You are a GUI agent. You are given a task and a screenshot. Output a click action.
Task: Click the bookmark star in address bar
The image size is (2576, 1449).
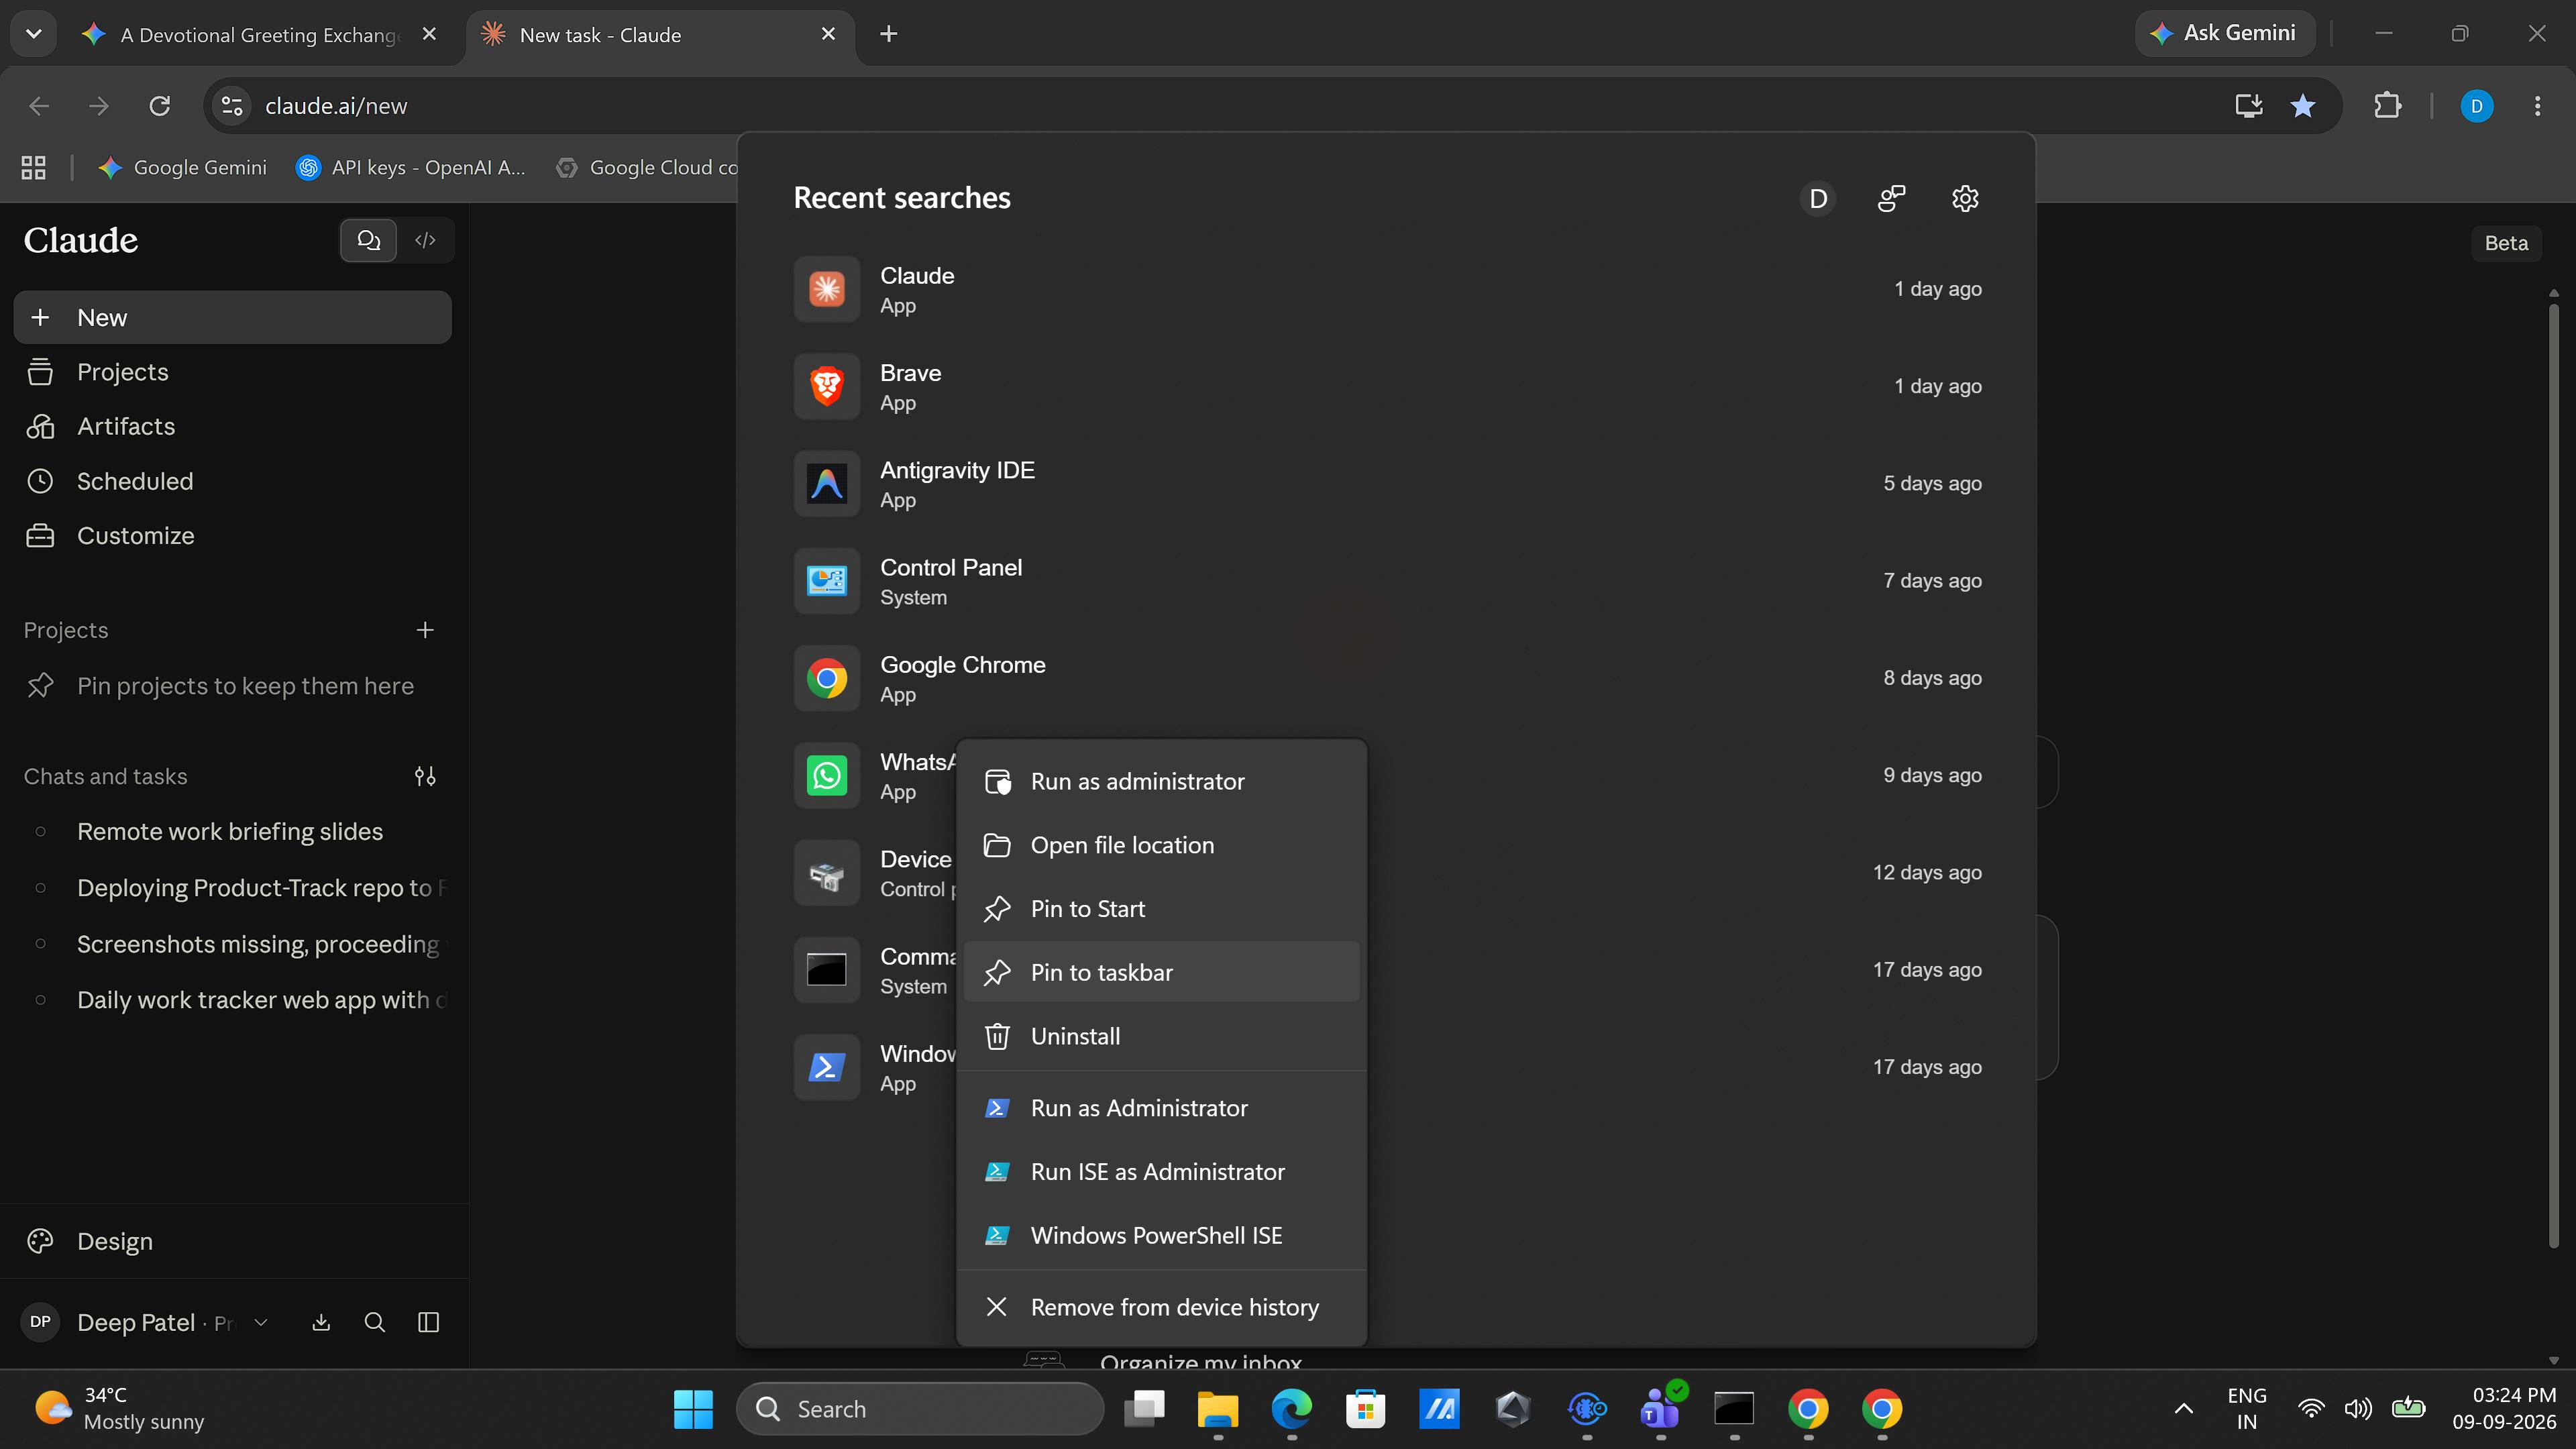[x=2303, y=105]
